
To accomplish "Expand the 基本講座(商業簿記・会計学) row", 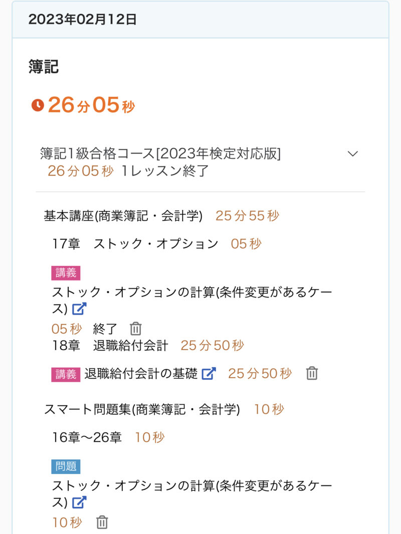I will point(123,216).
